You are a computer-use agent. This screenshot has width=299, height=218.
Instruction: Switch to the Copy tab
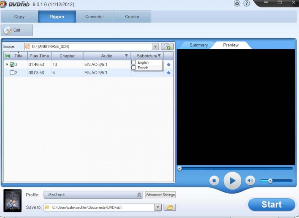coord(19,17)
